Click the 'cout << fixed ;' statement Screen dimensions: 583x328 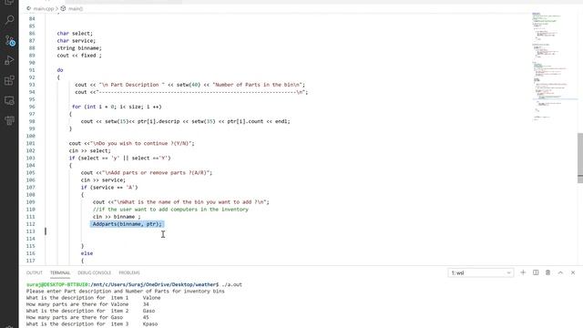[x=79, y=56]
